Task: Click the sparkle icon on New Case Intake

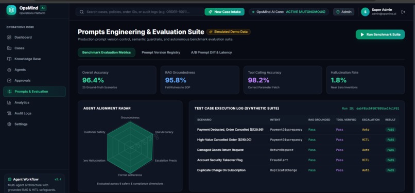Action: [x=211, y=12]
